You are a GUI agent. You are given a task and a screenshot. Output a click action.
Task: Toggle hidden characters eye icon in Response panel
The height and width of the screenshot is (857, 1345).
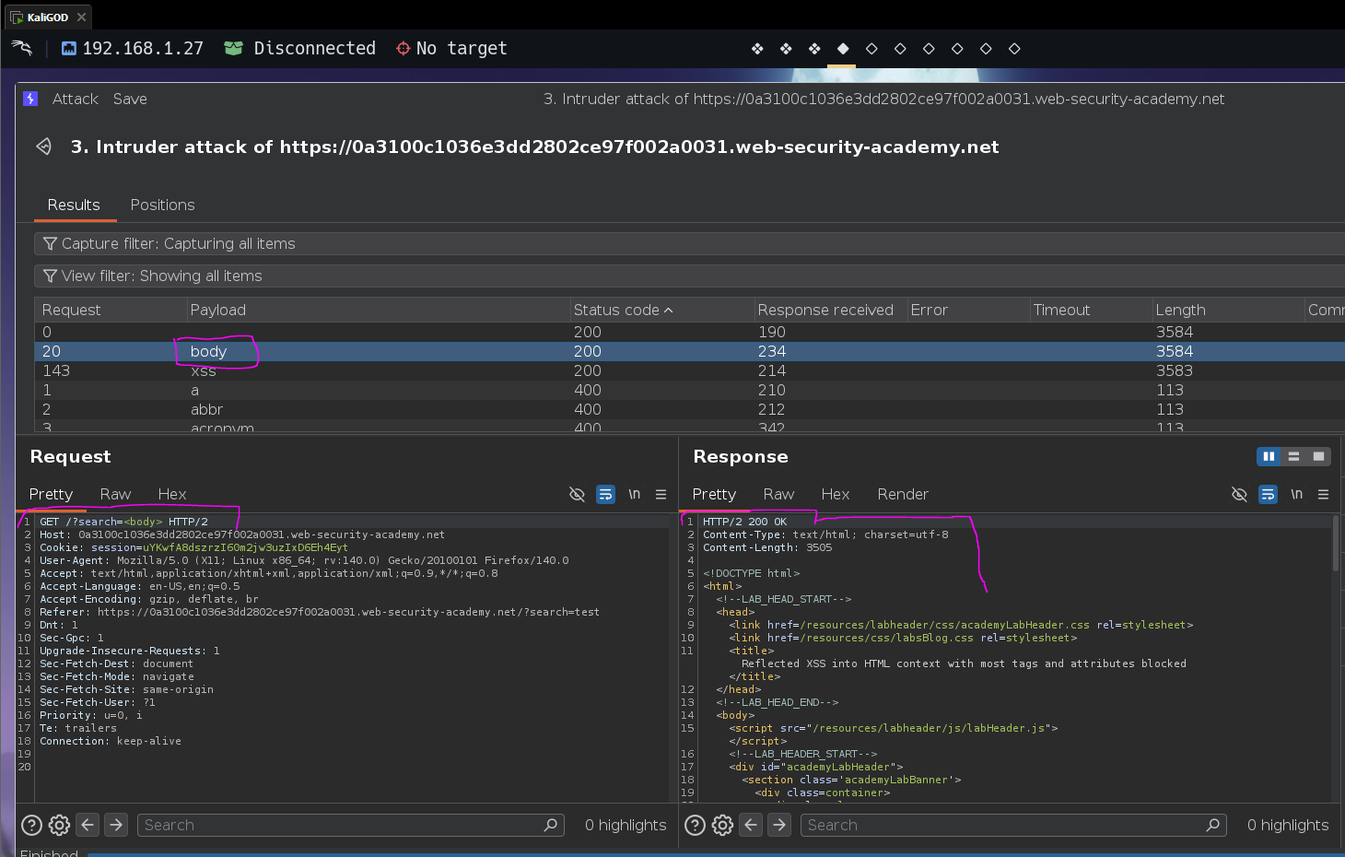point(1240,494)
